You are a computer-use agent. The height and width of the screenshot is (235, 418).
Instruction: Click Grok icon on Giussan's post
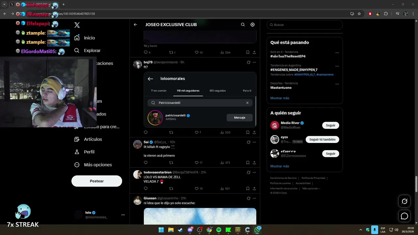[249, 198]
